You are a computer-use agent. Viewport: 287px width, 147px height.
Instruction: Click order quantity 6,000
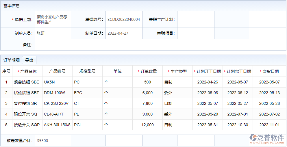pyautogui.click(x=147, y=93)
